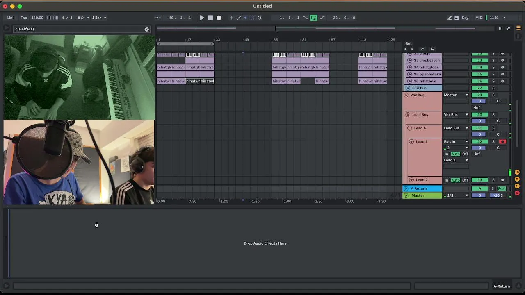
Task: Select the A Return track header
Action: pos(422,188)
